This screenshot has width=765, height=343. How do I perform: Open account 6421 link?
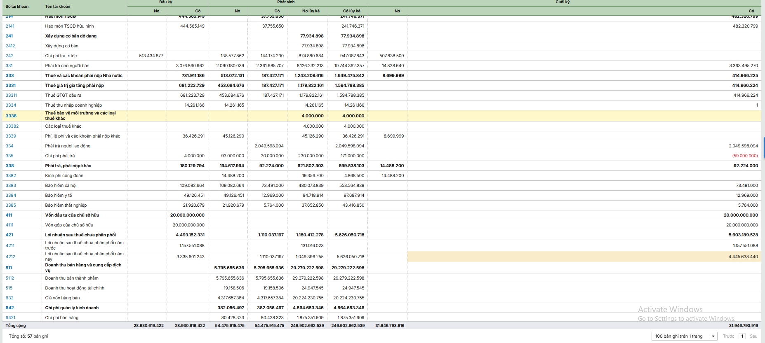pyautogui.click(x=10, y=318)
